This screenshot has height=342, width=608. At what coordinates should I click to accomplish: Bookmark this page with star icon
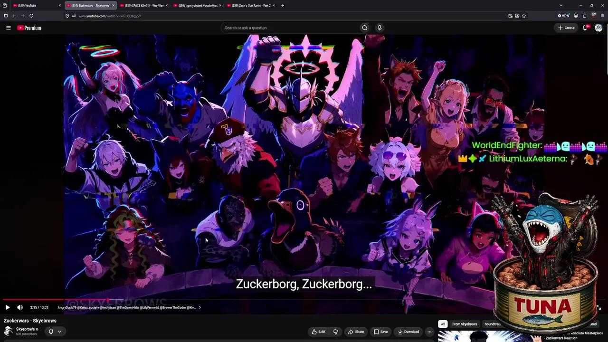[524, 16]
